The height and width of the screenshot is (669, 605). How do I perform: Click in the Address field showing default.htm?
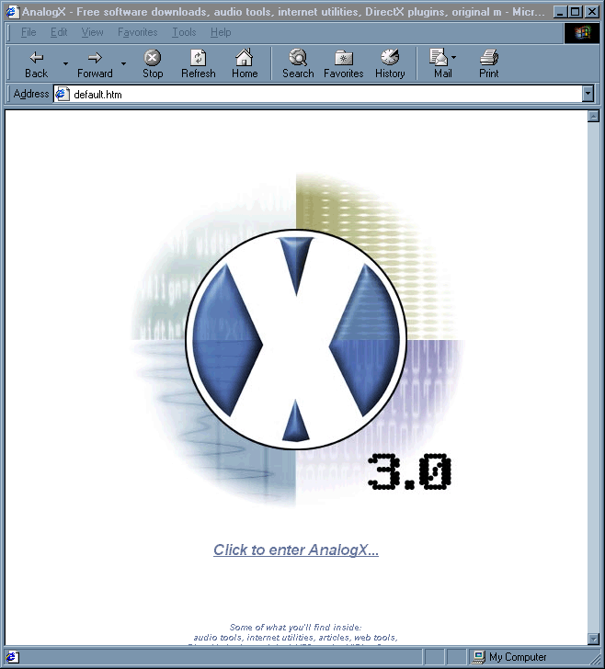(313, 94)
